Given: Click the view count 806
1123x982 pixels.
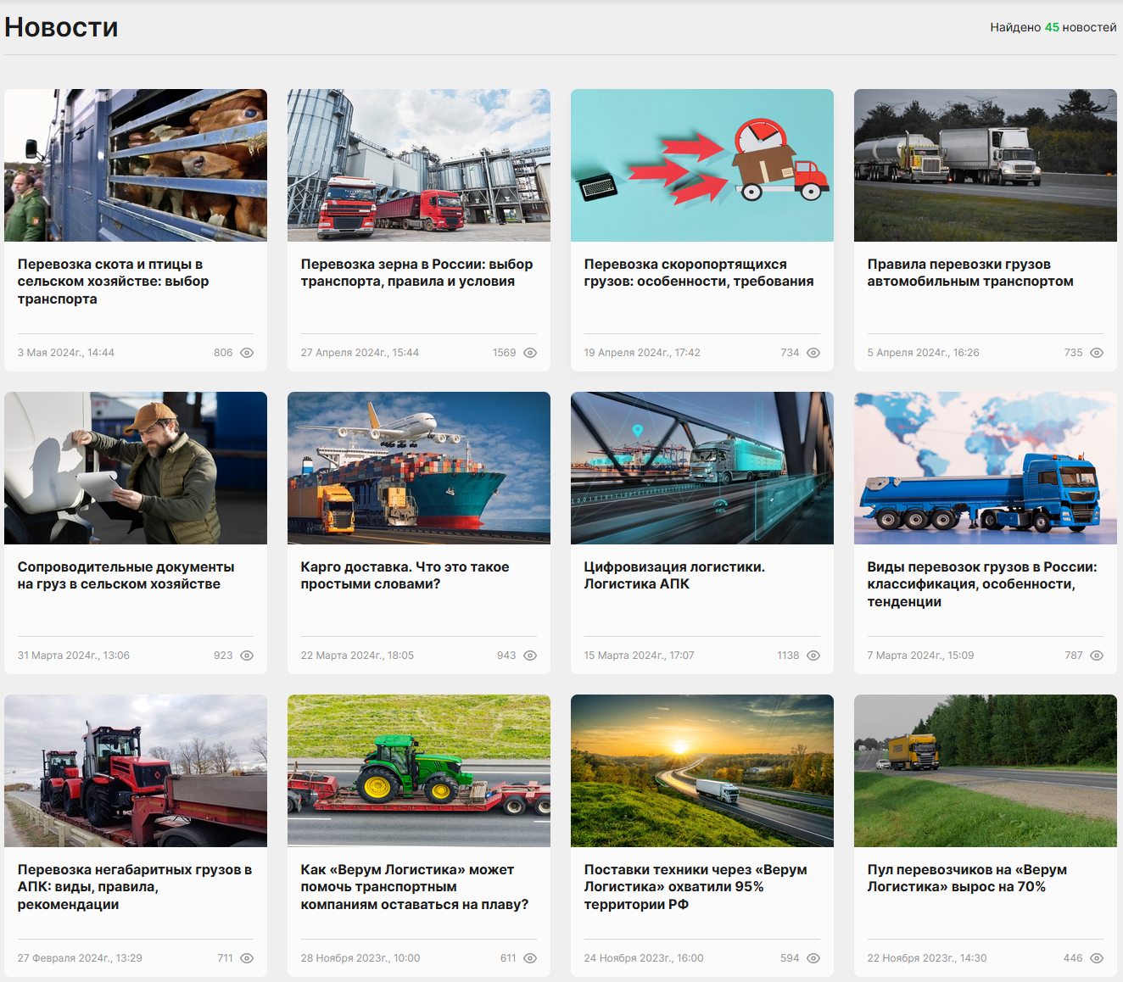Looking at the screenshot, I should coord(223,353).
